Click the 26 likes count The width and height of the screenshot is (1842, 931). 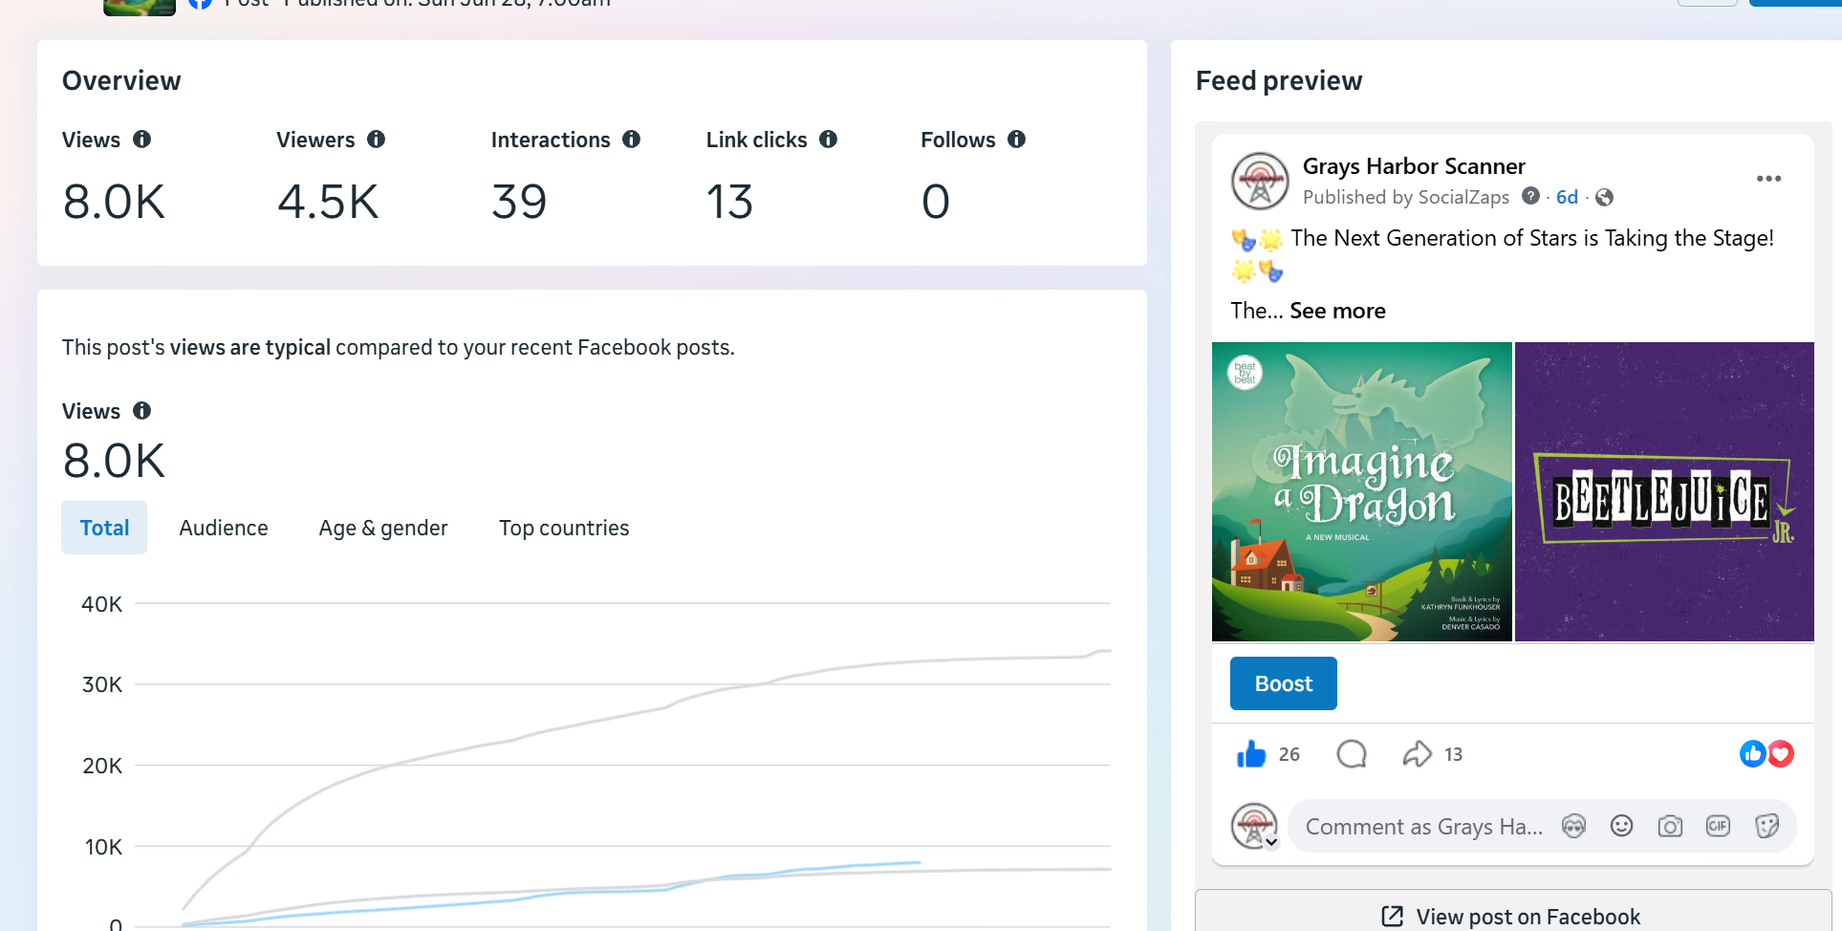(1289, 754)
